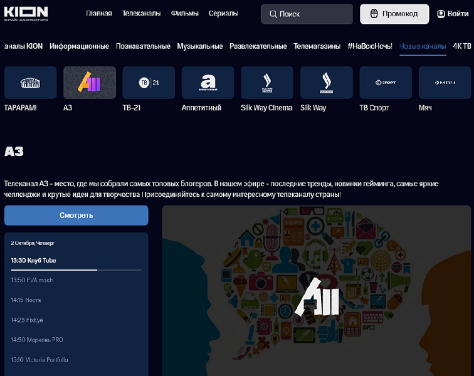Click the blue Смотреть button
This screenshot has height=376, width=474.
coord(76,215)
